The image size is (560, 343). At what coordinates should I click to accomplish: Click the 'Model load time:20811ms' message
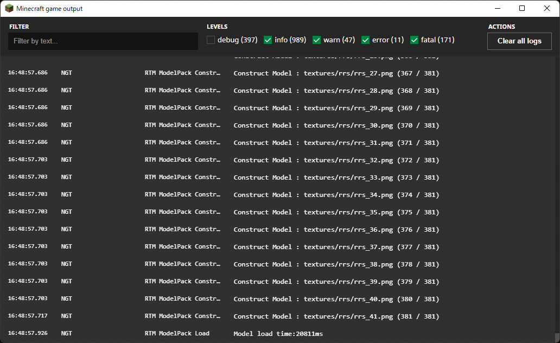[x=278, y=334]
